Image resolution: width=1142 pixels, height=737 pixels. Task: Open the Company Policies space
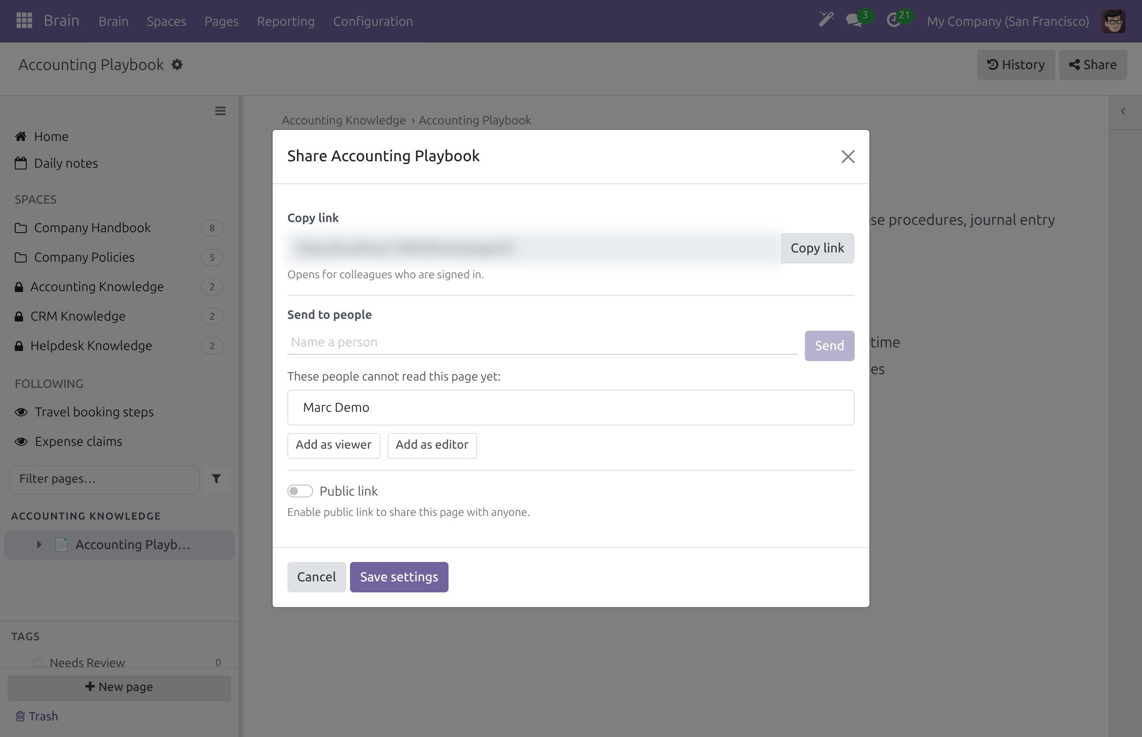[x=119, y=257]
